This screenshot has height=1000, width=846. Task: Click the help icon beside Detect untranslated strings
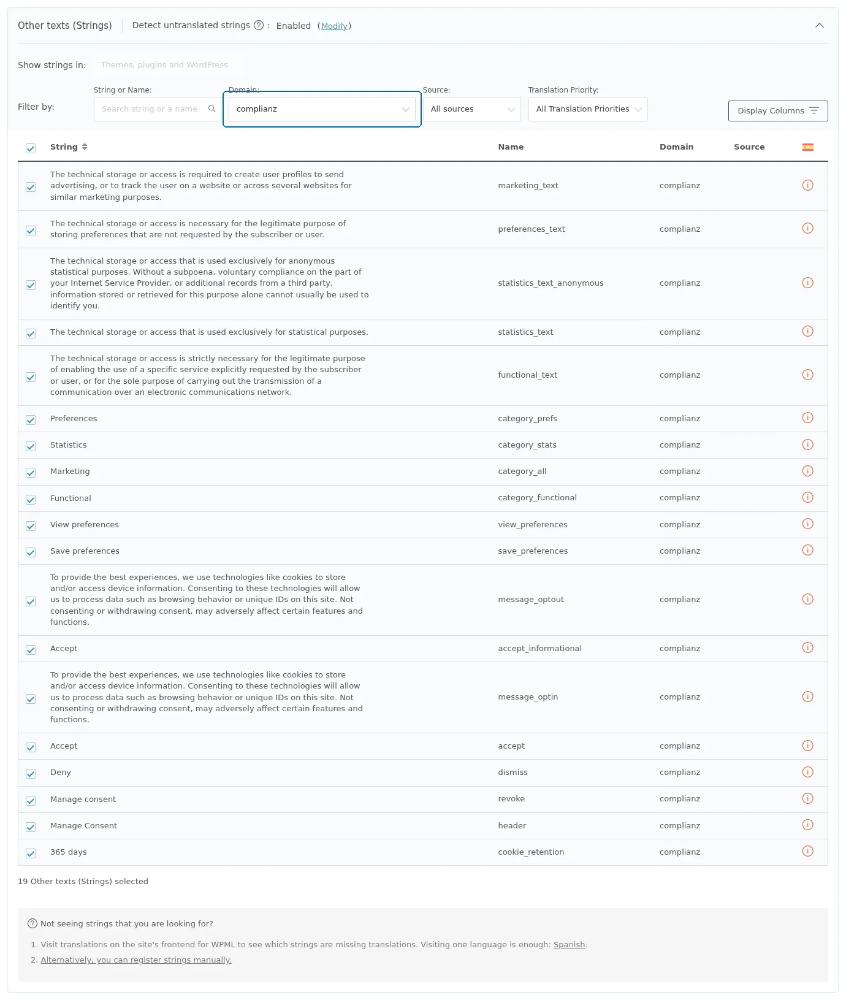[259, 25]
